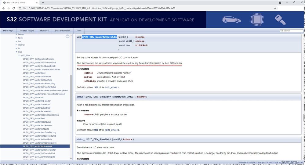
Task: Expand the flexcan tree node
Action: [x=16, y=34]
